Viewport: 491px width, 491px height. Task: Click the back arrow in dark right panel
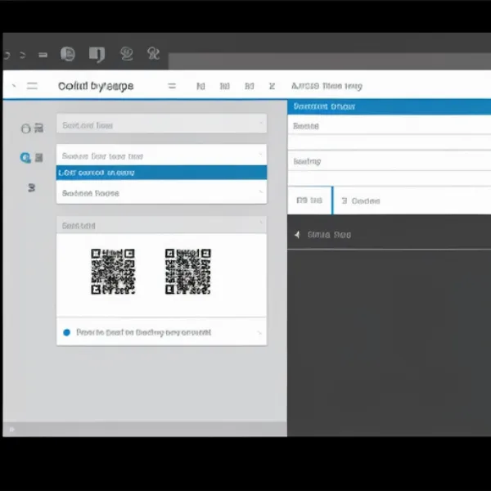(x=297, y=235)
